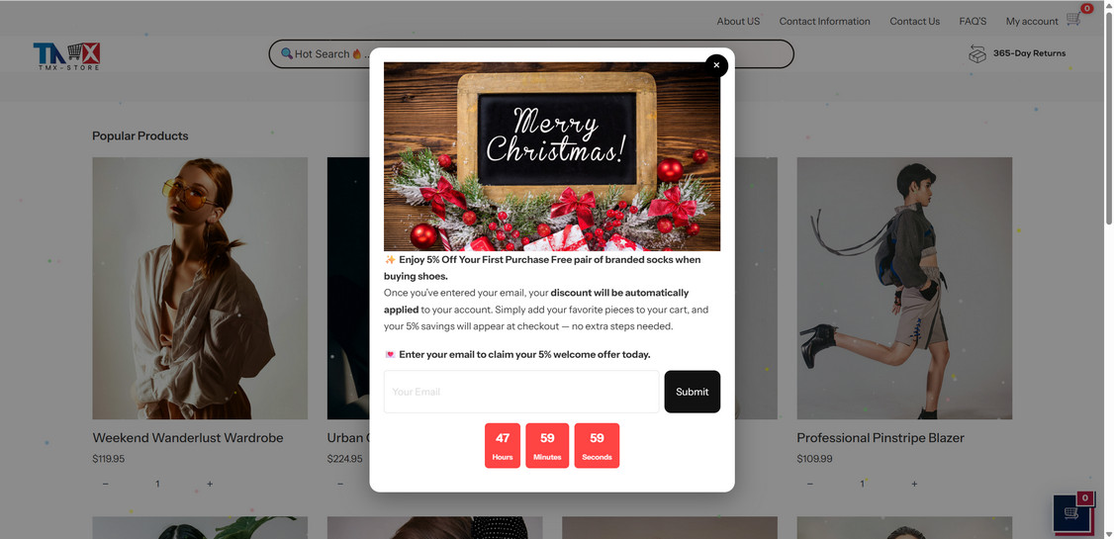Open the header shopping cart icon
Screen dimensions: 1114x539
click(x=1072, y=19)
